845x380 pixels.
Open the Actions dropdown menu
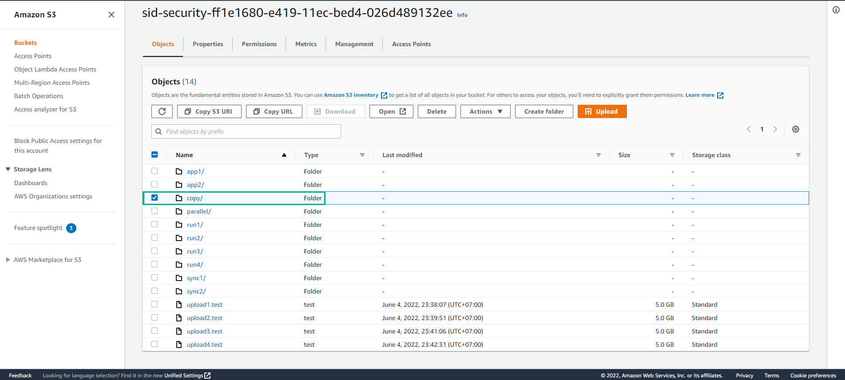coord(485,111)
